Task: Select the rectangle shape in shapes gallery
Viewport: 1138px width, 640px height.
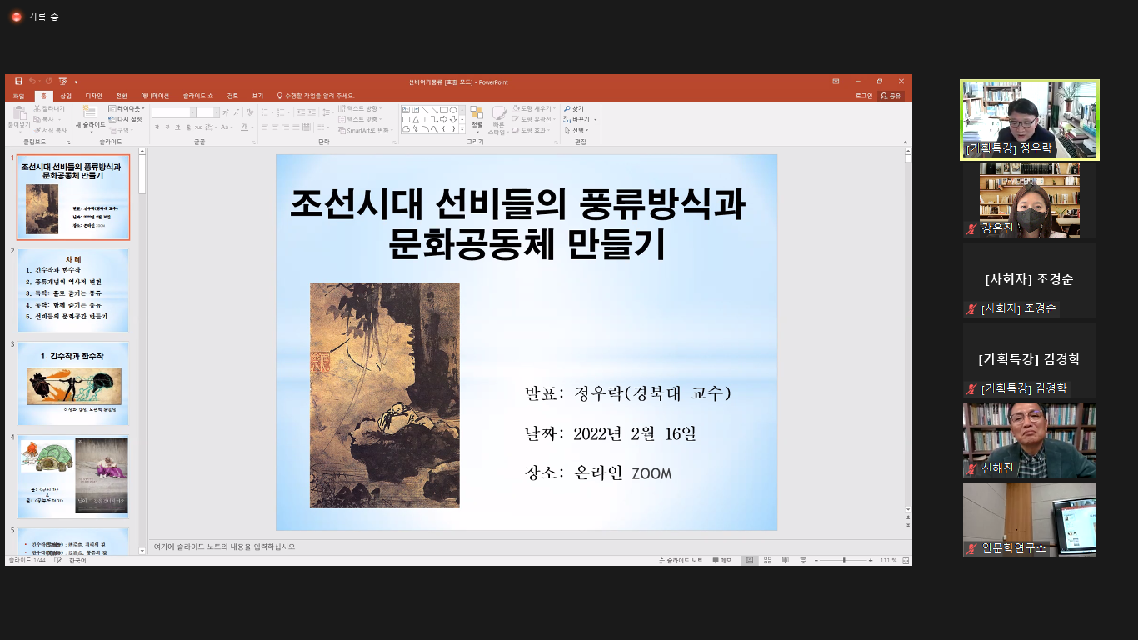Action: pyautogui.click(x=444, y=110)
